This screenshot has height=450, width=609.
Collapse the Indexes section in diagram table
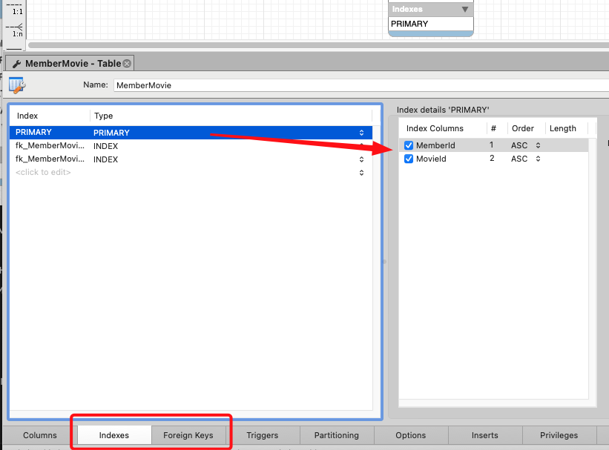pos(465,10)
